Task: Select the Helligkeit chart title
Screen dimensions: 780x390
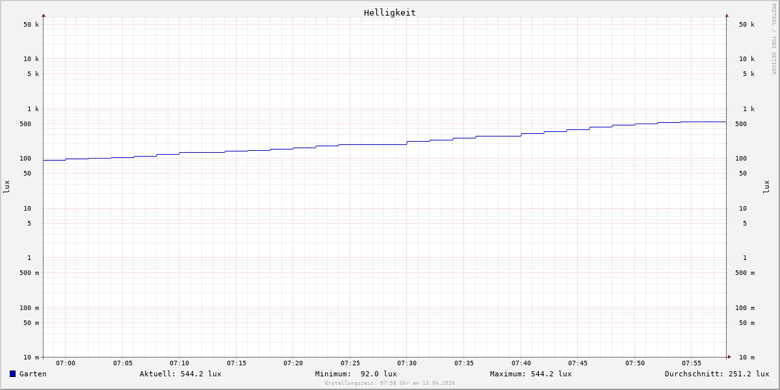Action: 389,12
